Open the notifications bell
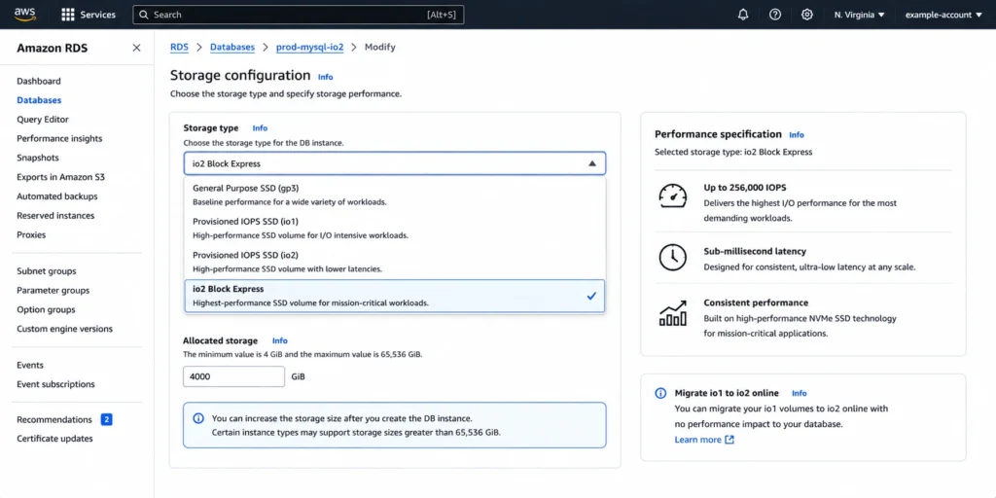This screenshot has width=996, height=498. tap(743, 15)
